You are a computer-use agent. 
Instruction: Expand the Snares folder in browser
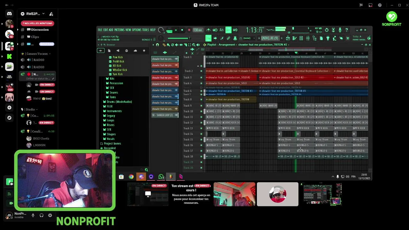coord(112,93)
